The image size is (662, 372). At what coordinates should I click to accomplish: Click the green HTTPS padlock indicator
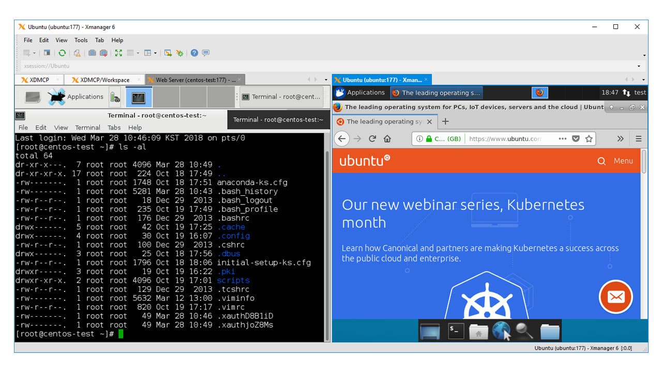pyautogui.click(x=428, y=138)
